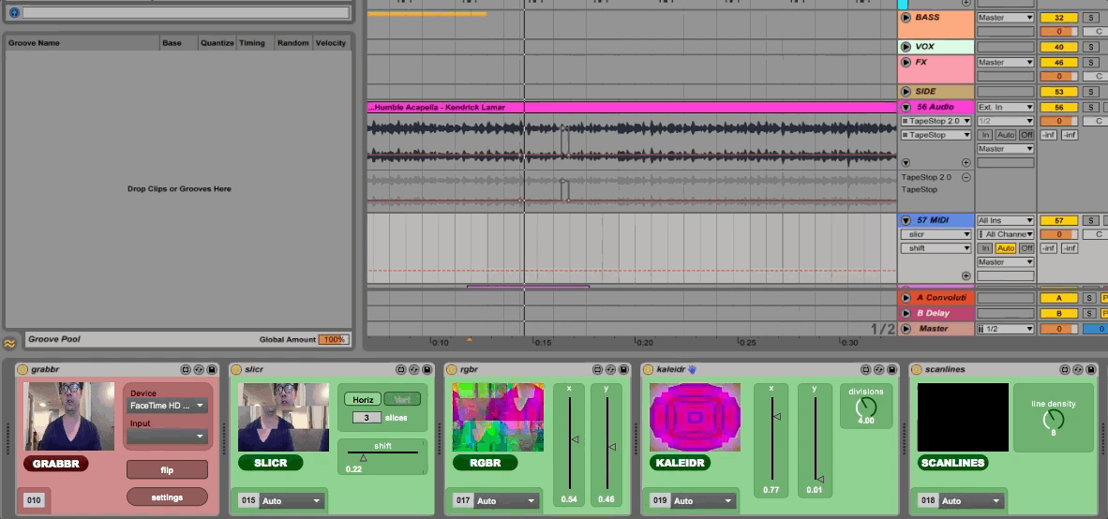Click the flip button in grabbr

(x=167, y=470)
